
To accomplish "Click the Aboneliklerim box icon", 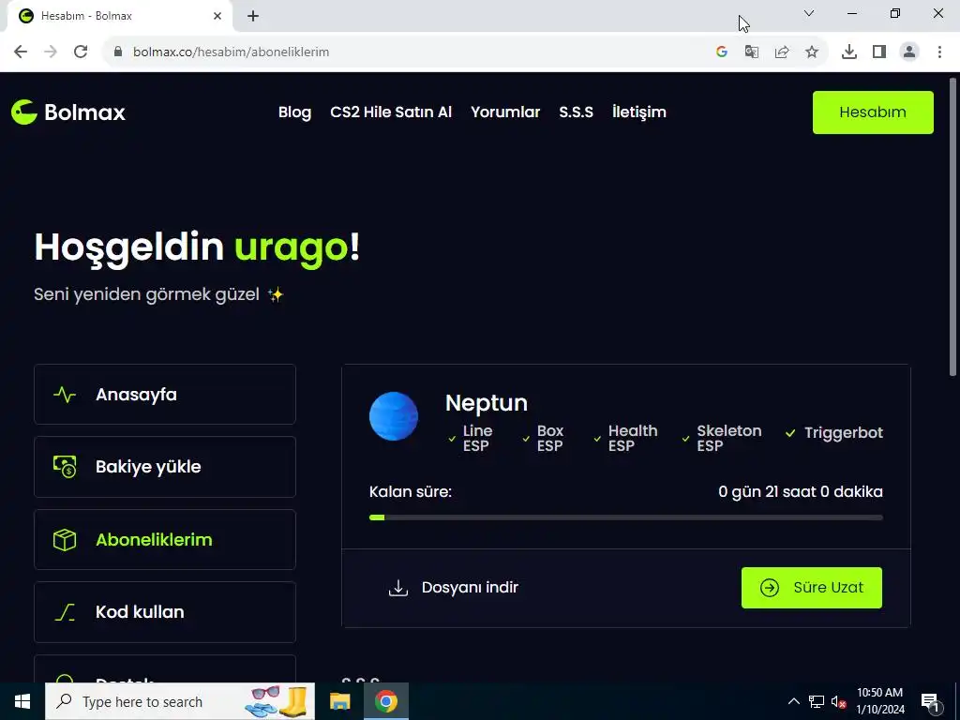I will 65,539.
